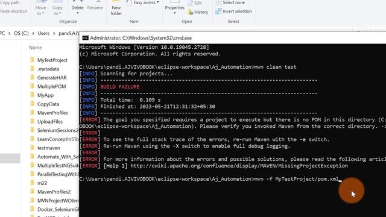Select the testmaven folder icon
This screenshot has width=386, height=217.
tap(32, 148)
